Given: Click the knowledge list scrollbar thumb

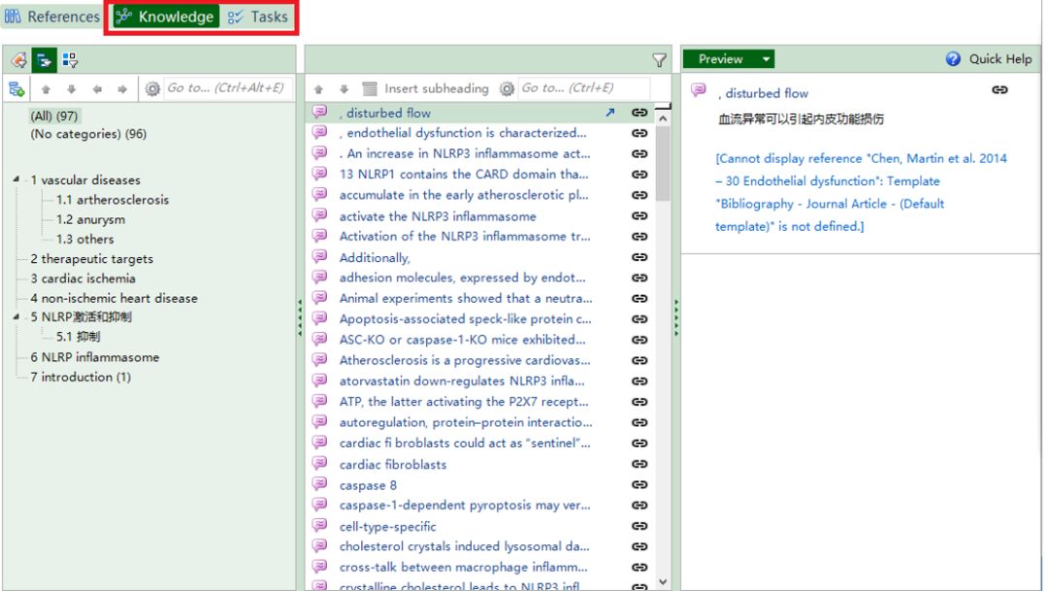Looking at the screenshot, I should pos(663,163).
